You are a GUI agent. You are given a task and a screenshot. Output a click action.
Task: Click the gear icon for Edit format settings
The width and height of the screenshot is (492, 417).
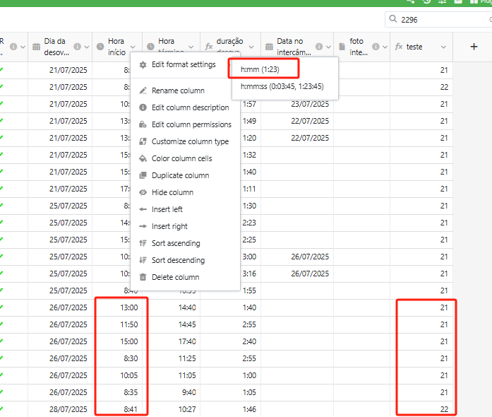(x=143, y=65)
